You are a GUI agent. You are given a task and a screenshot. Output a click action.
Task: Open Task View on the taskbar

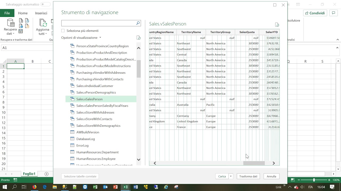24,187
